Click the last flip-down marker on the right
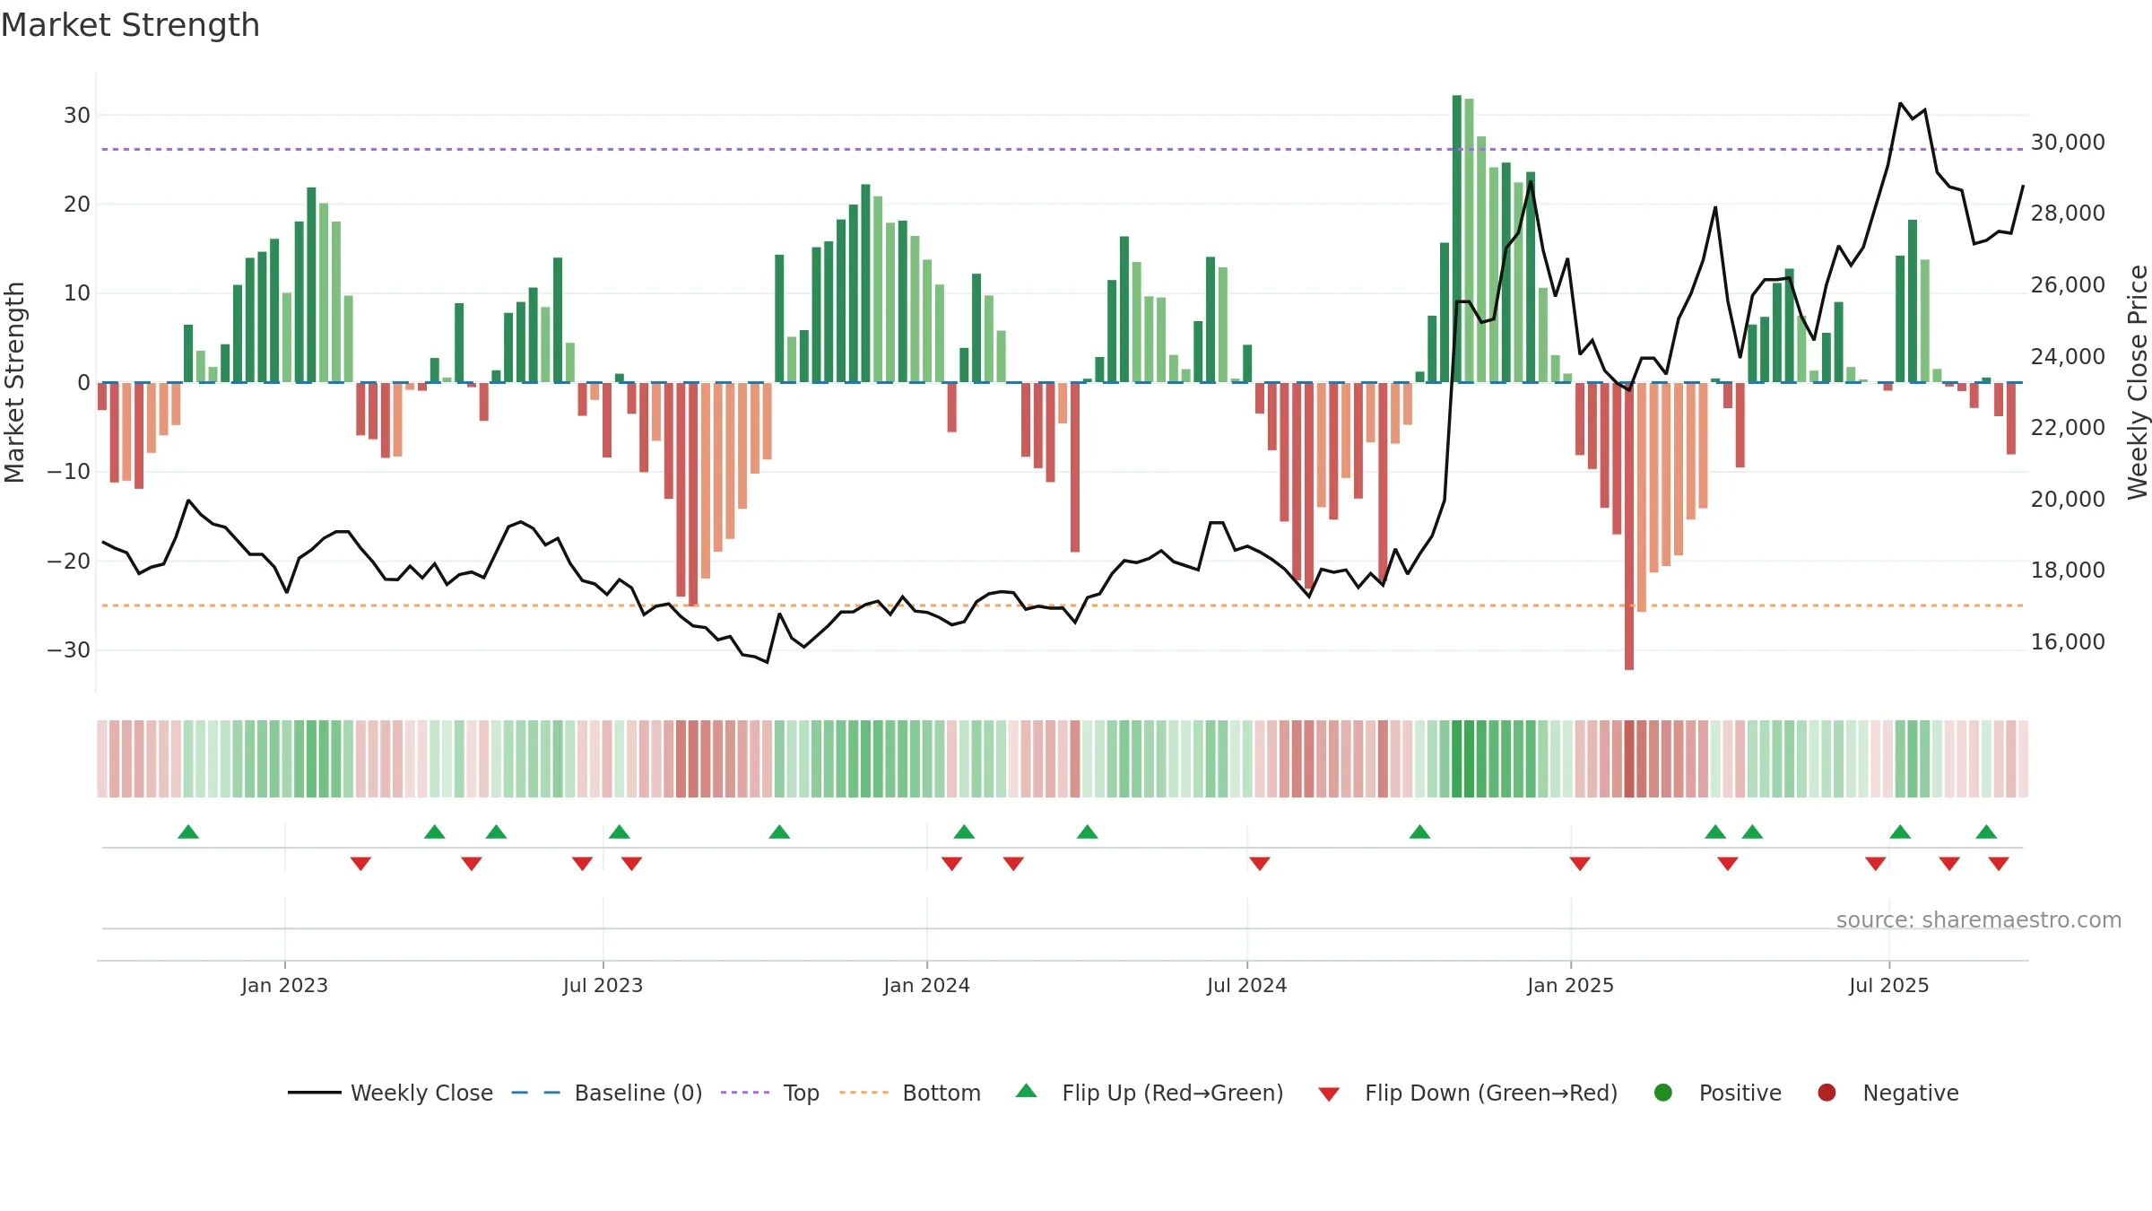 click(1999, 863)
